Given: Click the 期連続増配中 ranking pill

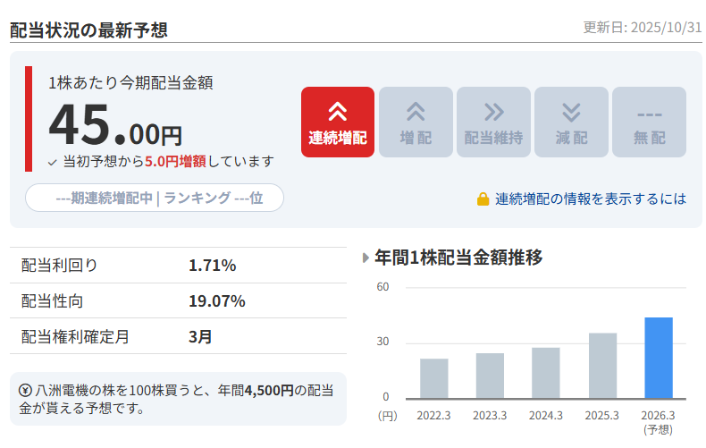Looking at the screenshot, I should coord(155,198).
